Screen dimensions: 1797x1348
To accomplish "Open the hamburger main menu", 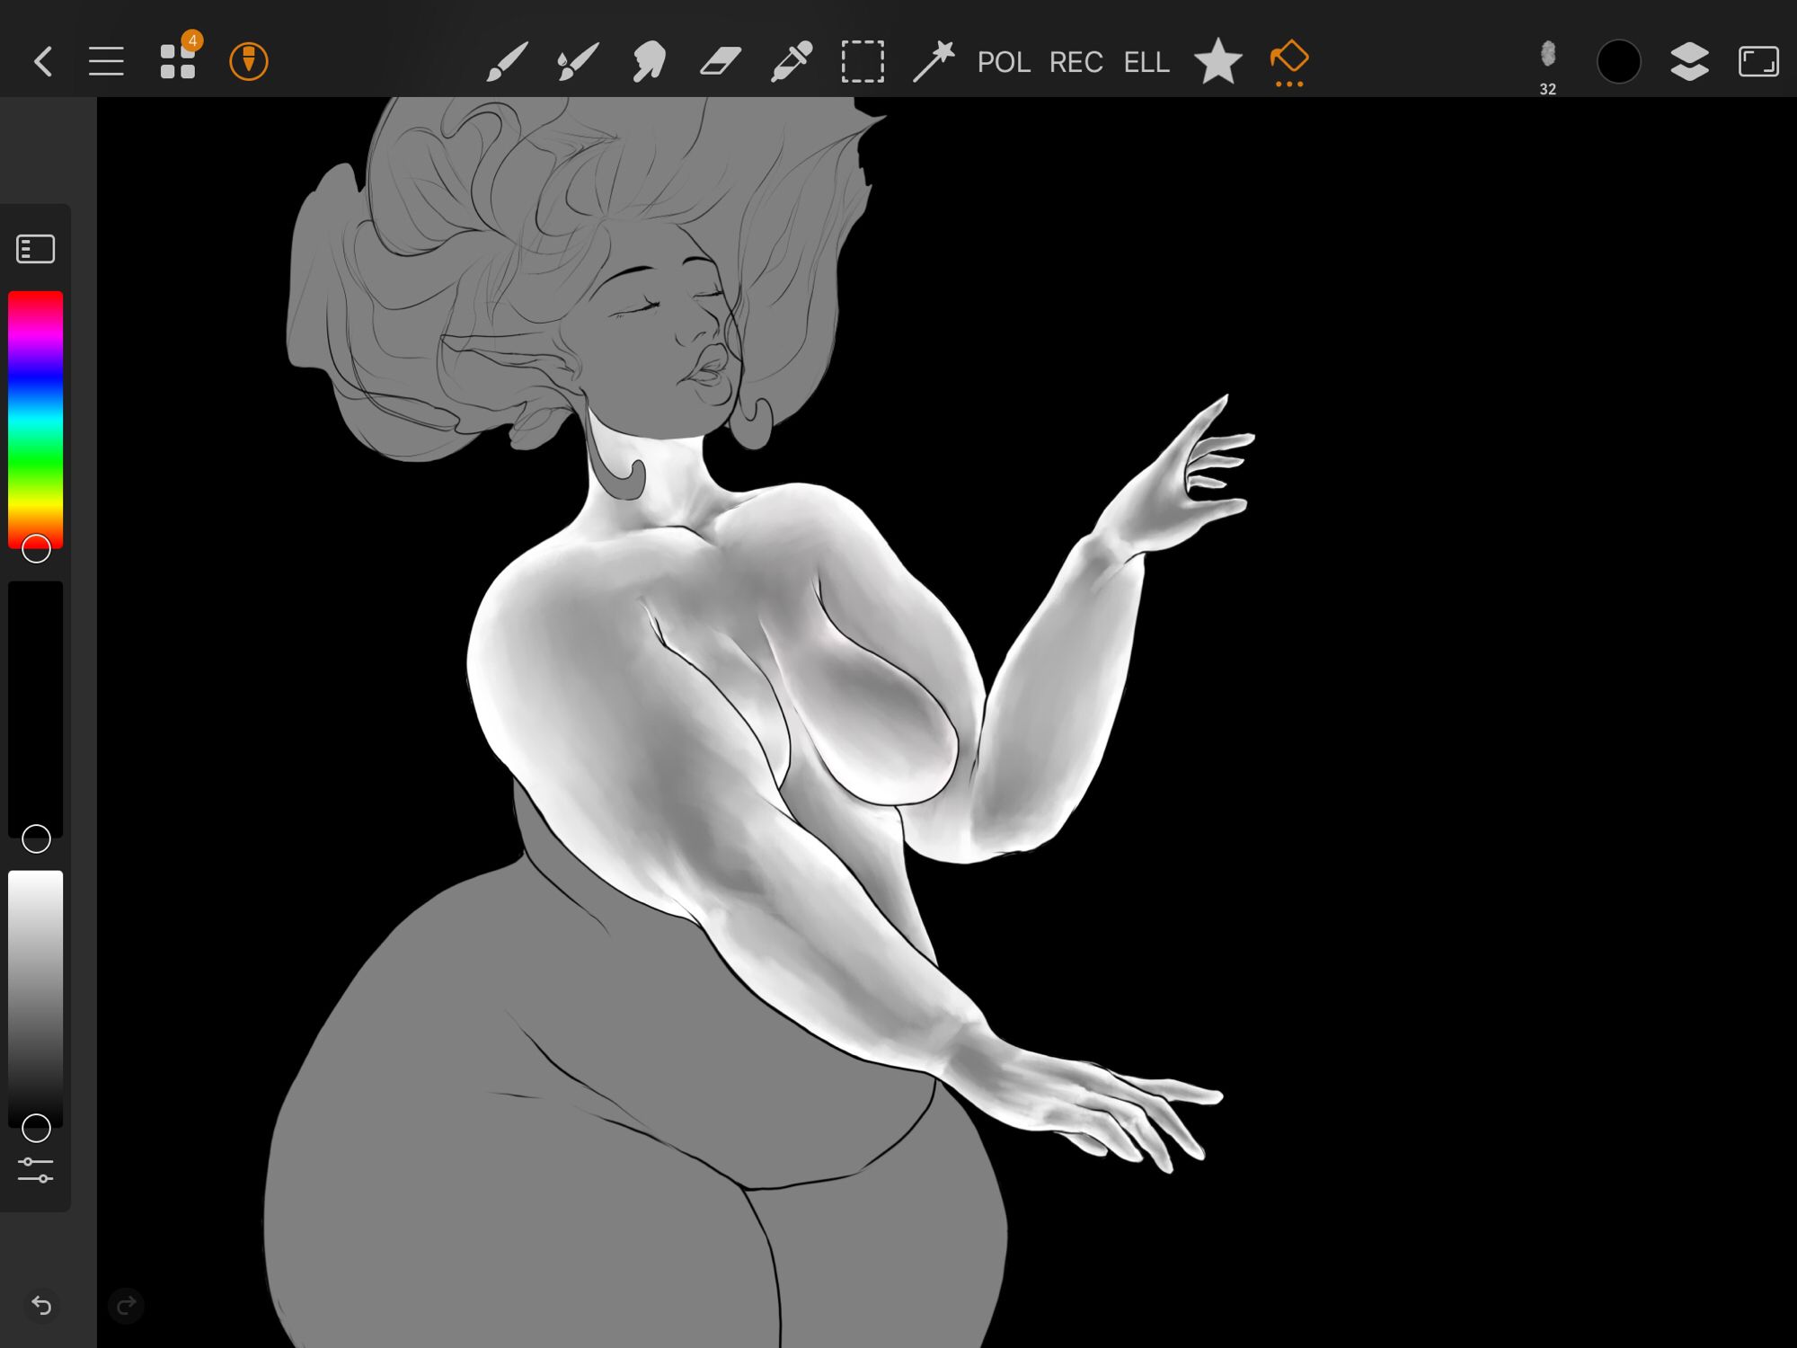I will point(106,62).
